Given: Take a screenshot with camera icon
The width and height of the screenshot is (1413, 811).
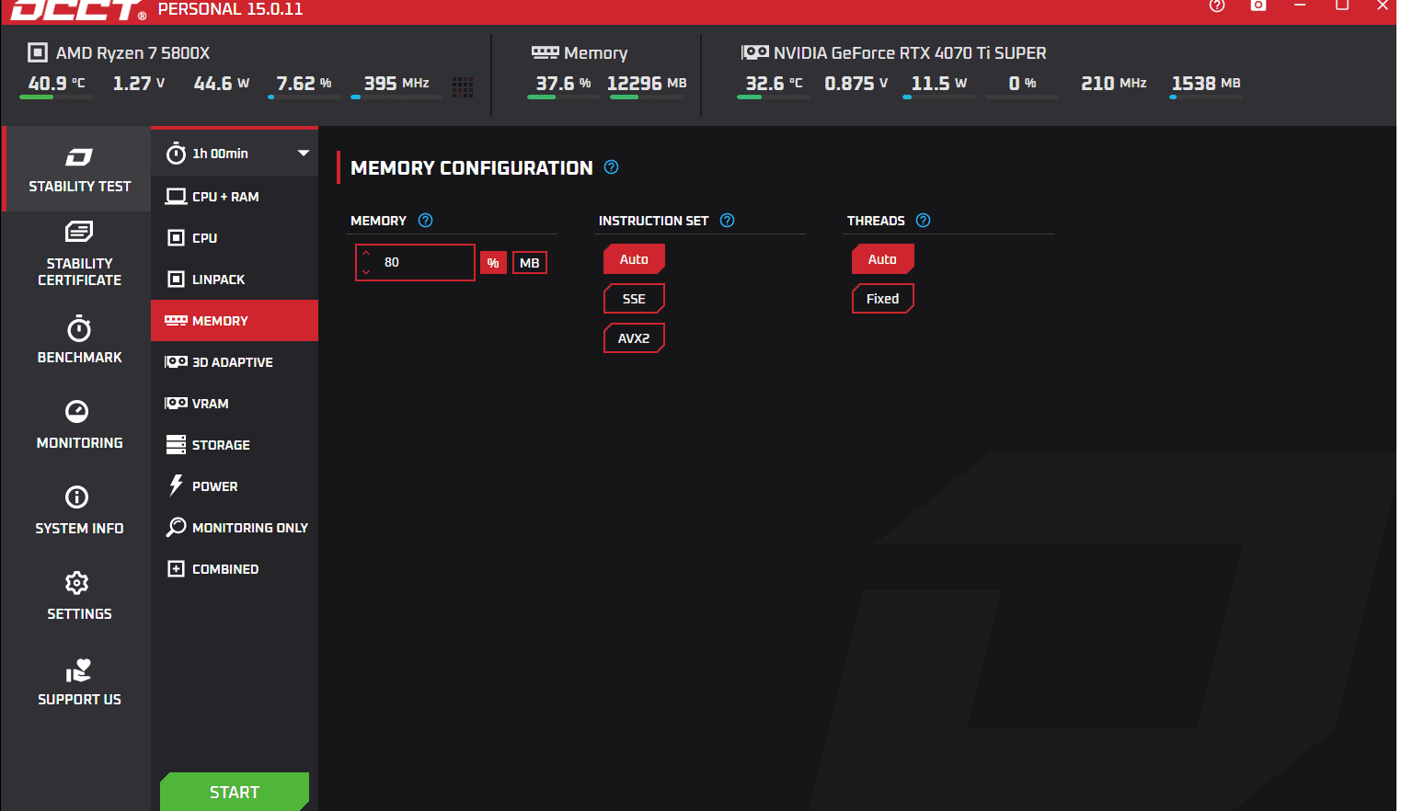Looking at the screenshot, I should (x=1258, y=6).
